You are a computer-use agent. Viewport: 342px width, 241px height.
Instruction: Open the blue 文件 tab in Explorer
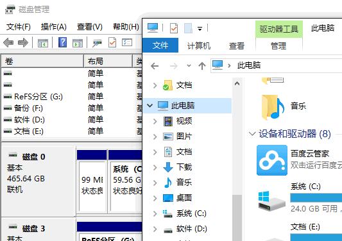tap(160, 46)
